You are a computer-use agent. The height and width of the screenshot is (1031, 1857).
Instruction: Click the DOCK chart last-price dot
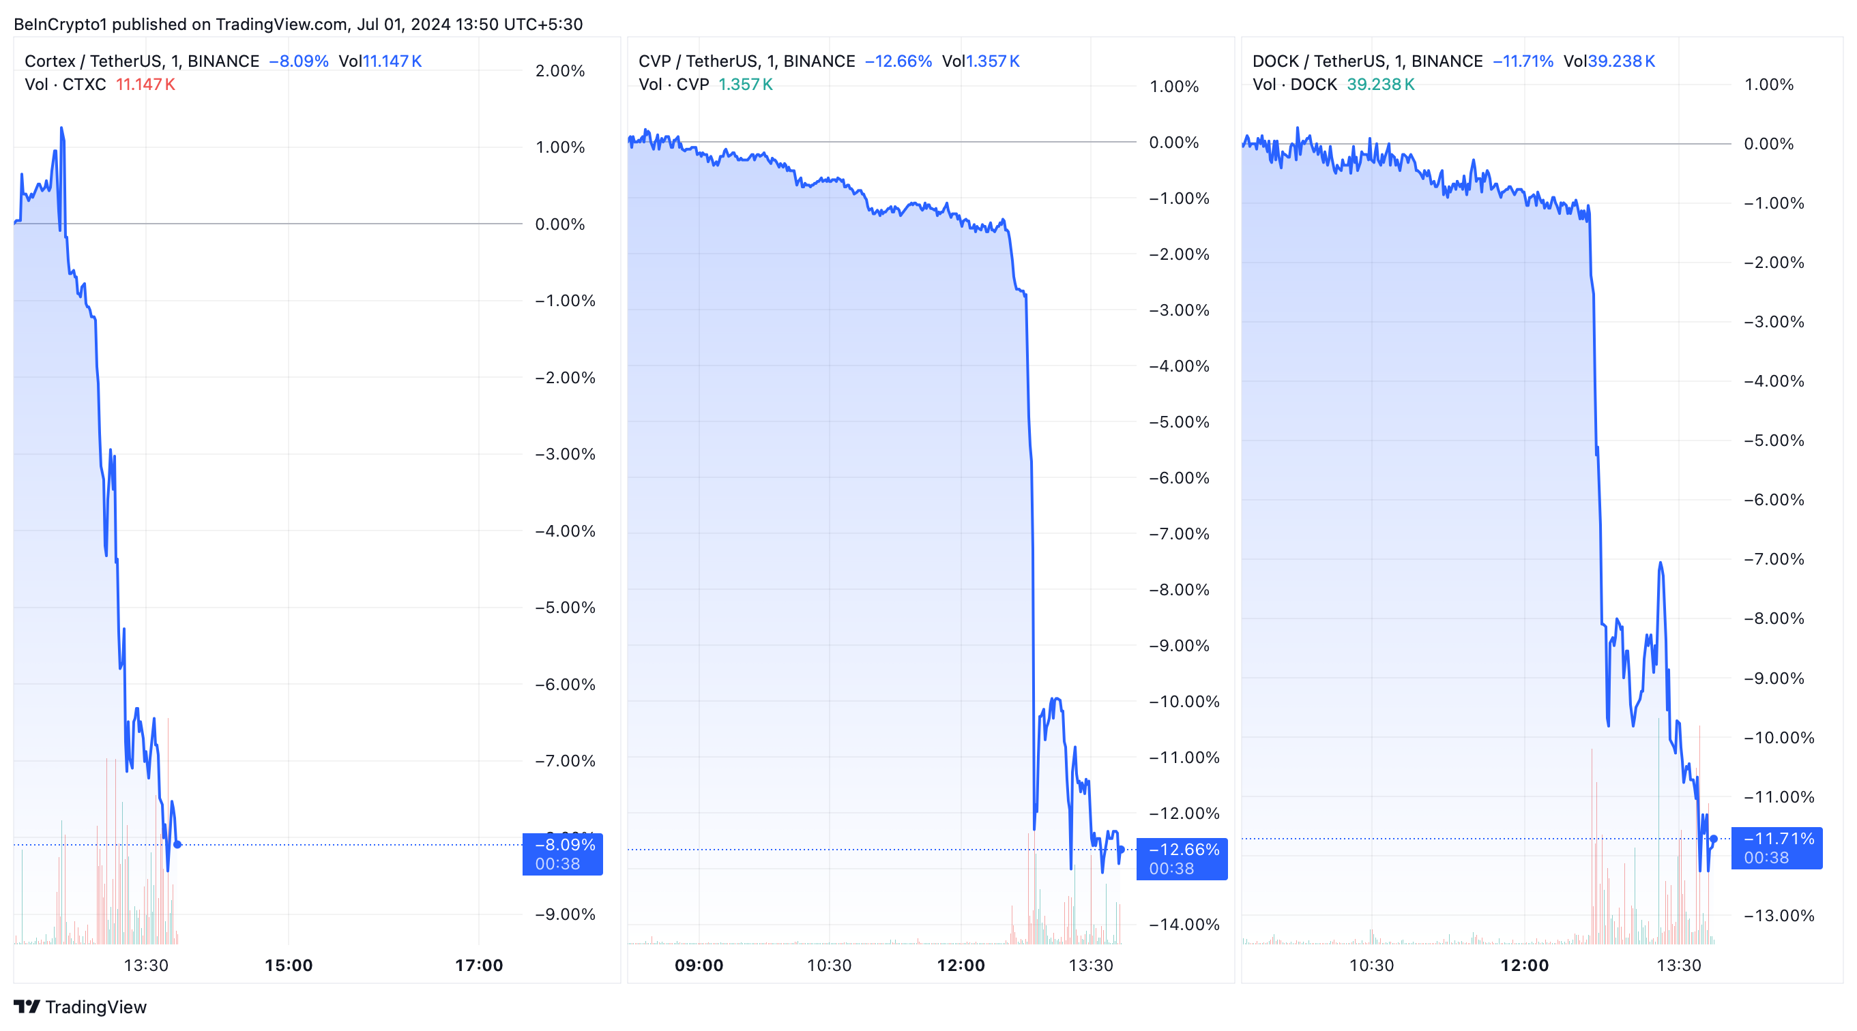[1714, 839]
